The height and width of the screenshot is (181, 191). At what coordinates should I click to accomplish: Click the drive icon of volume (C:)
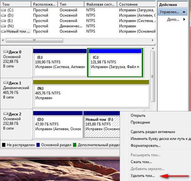click(x=4, y=10)
